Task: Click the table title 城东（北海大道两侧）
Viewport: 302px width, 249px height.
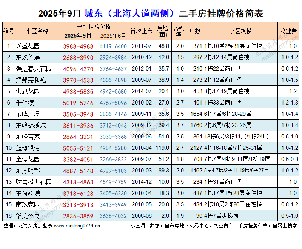Action: point(130,14)
